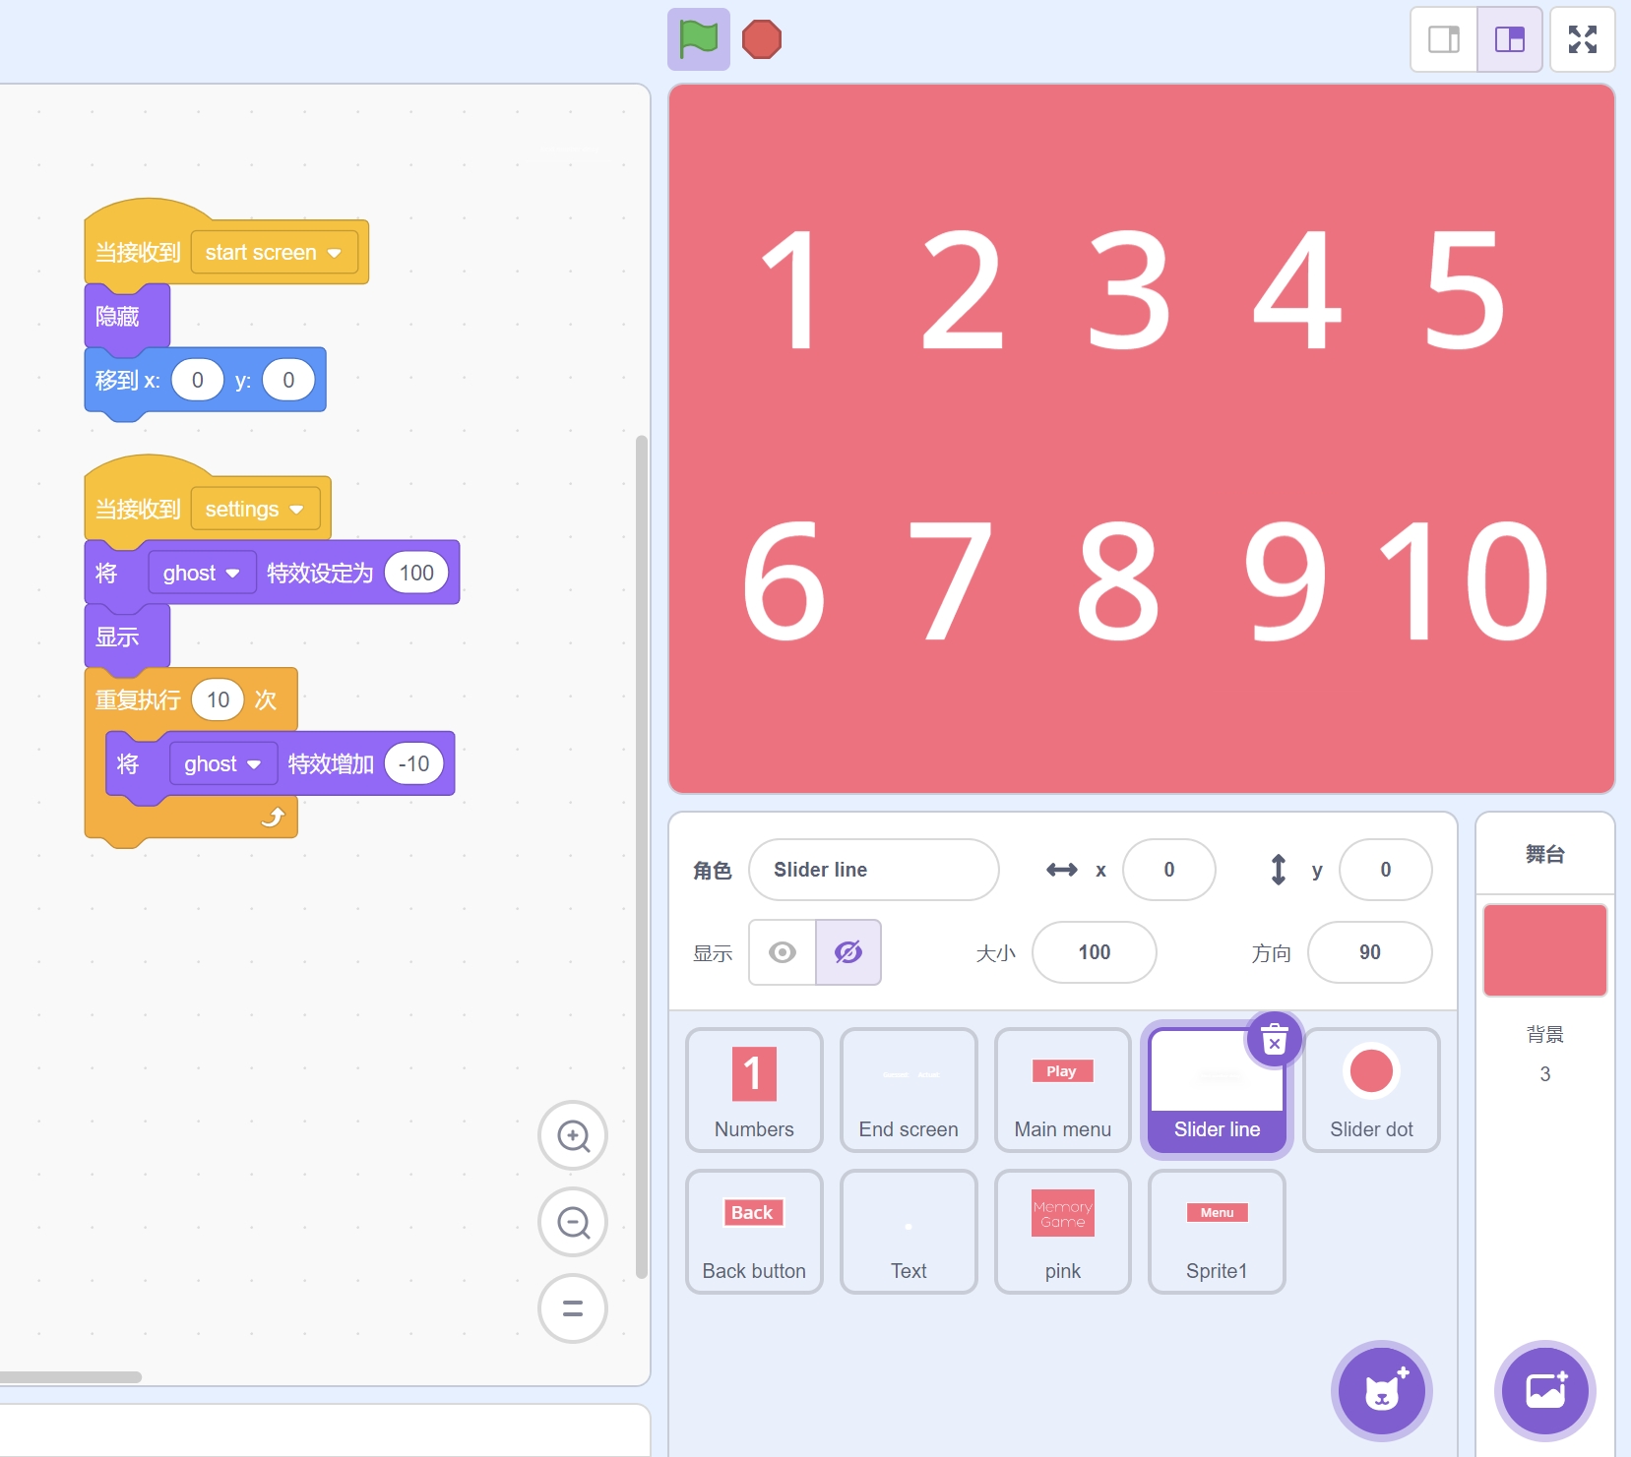Image resolution: width=1631 pixels, height=1457 pixels.
Task: Reset workspace zoom with equals button
Action: tap(573, 1308)
